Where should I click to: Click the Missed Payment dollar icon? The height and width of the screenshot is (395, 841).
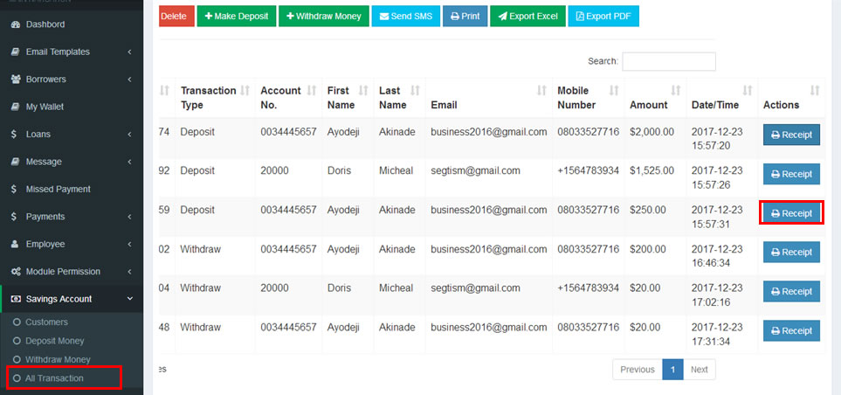(x=15, y=189)
